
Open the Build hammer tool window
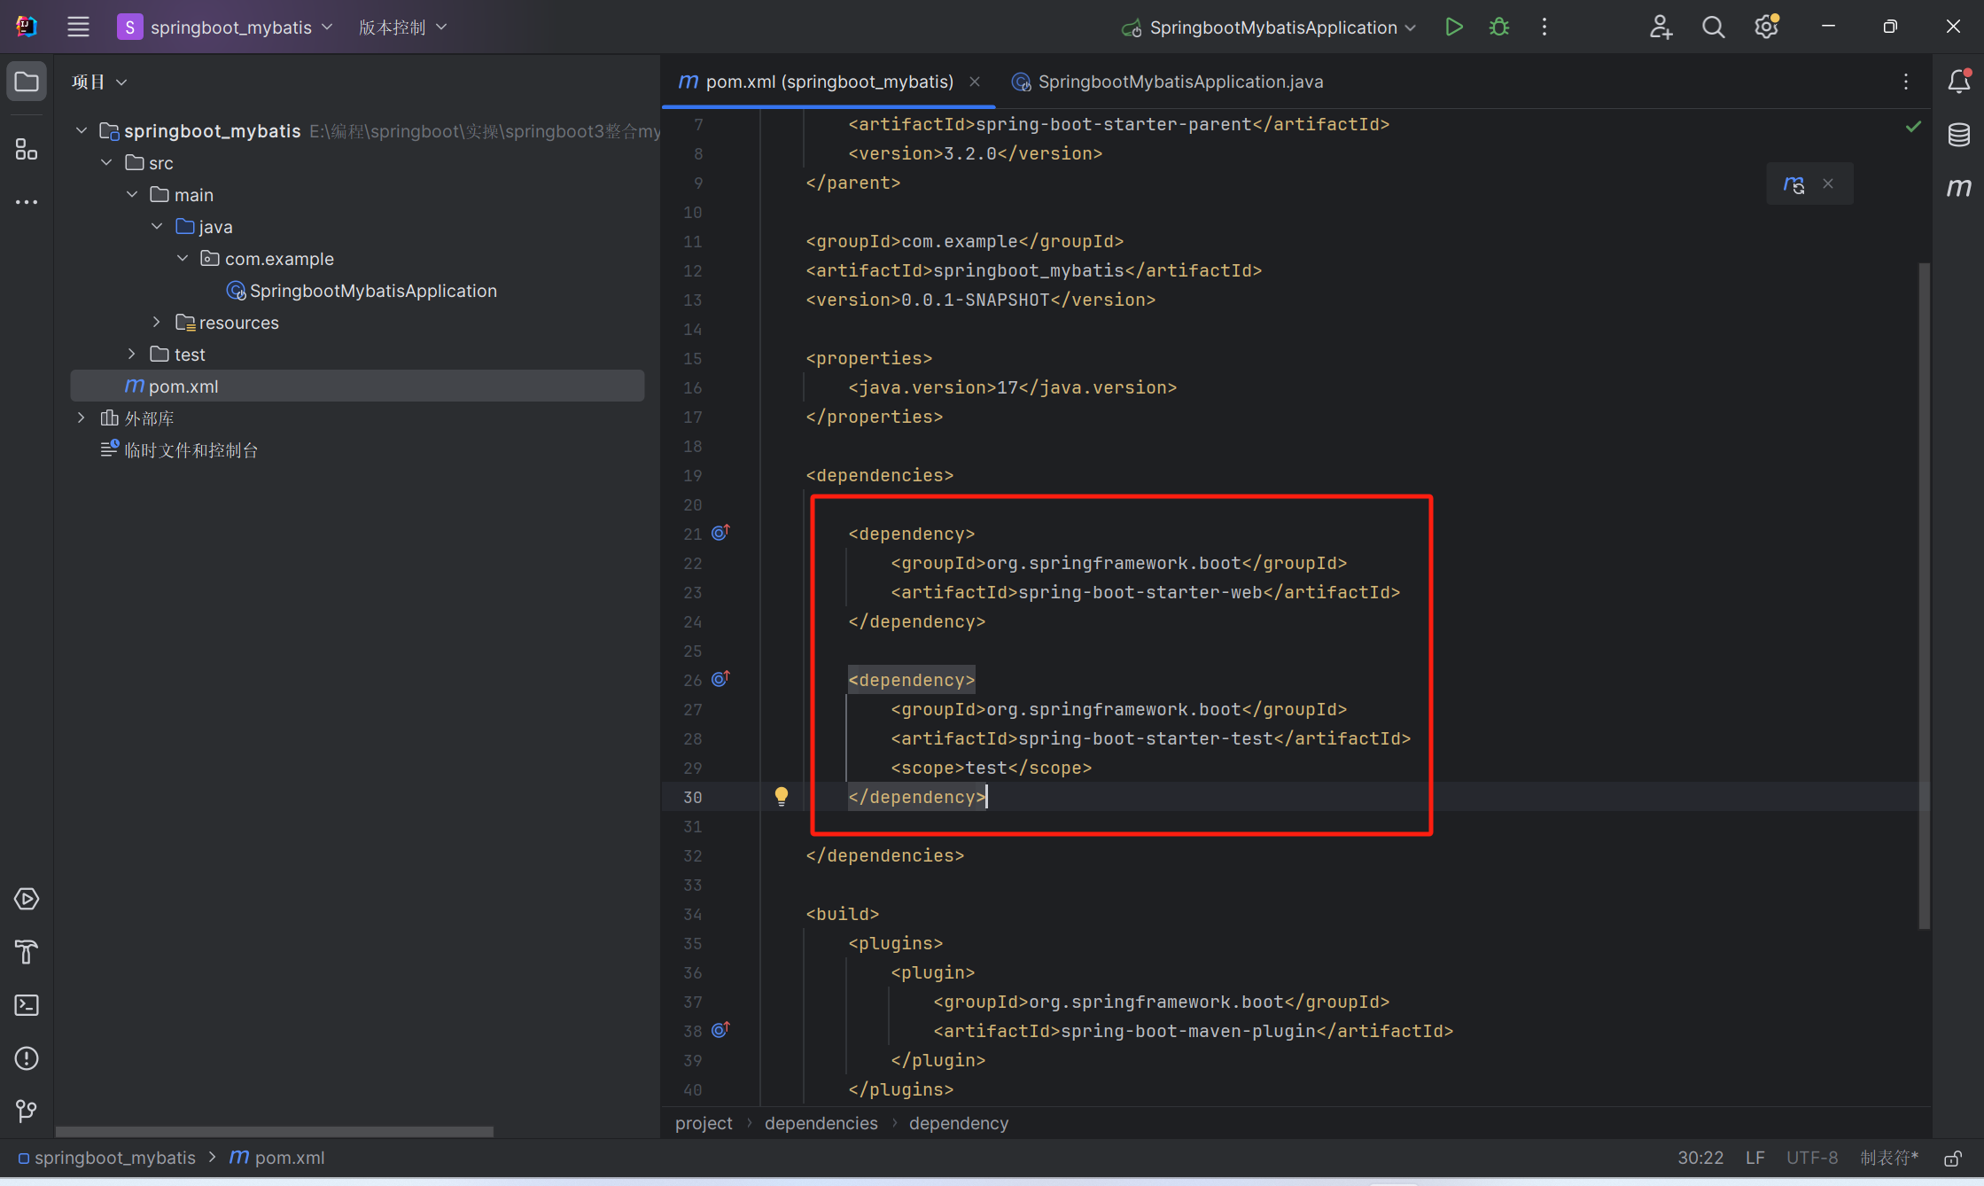27,952
